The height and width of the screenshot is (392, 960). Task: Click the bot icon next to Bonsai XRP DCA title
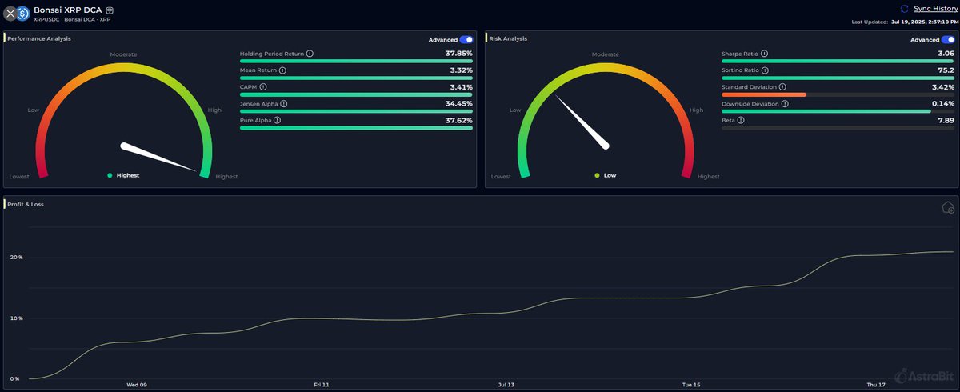[x=110, y=10]
